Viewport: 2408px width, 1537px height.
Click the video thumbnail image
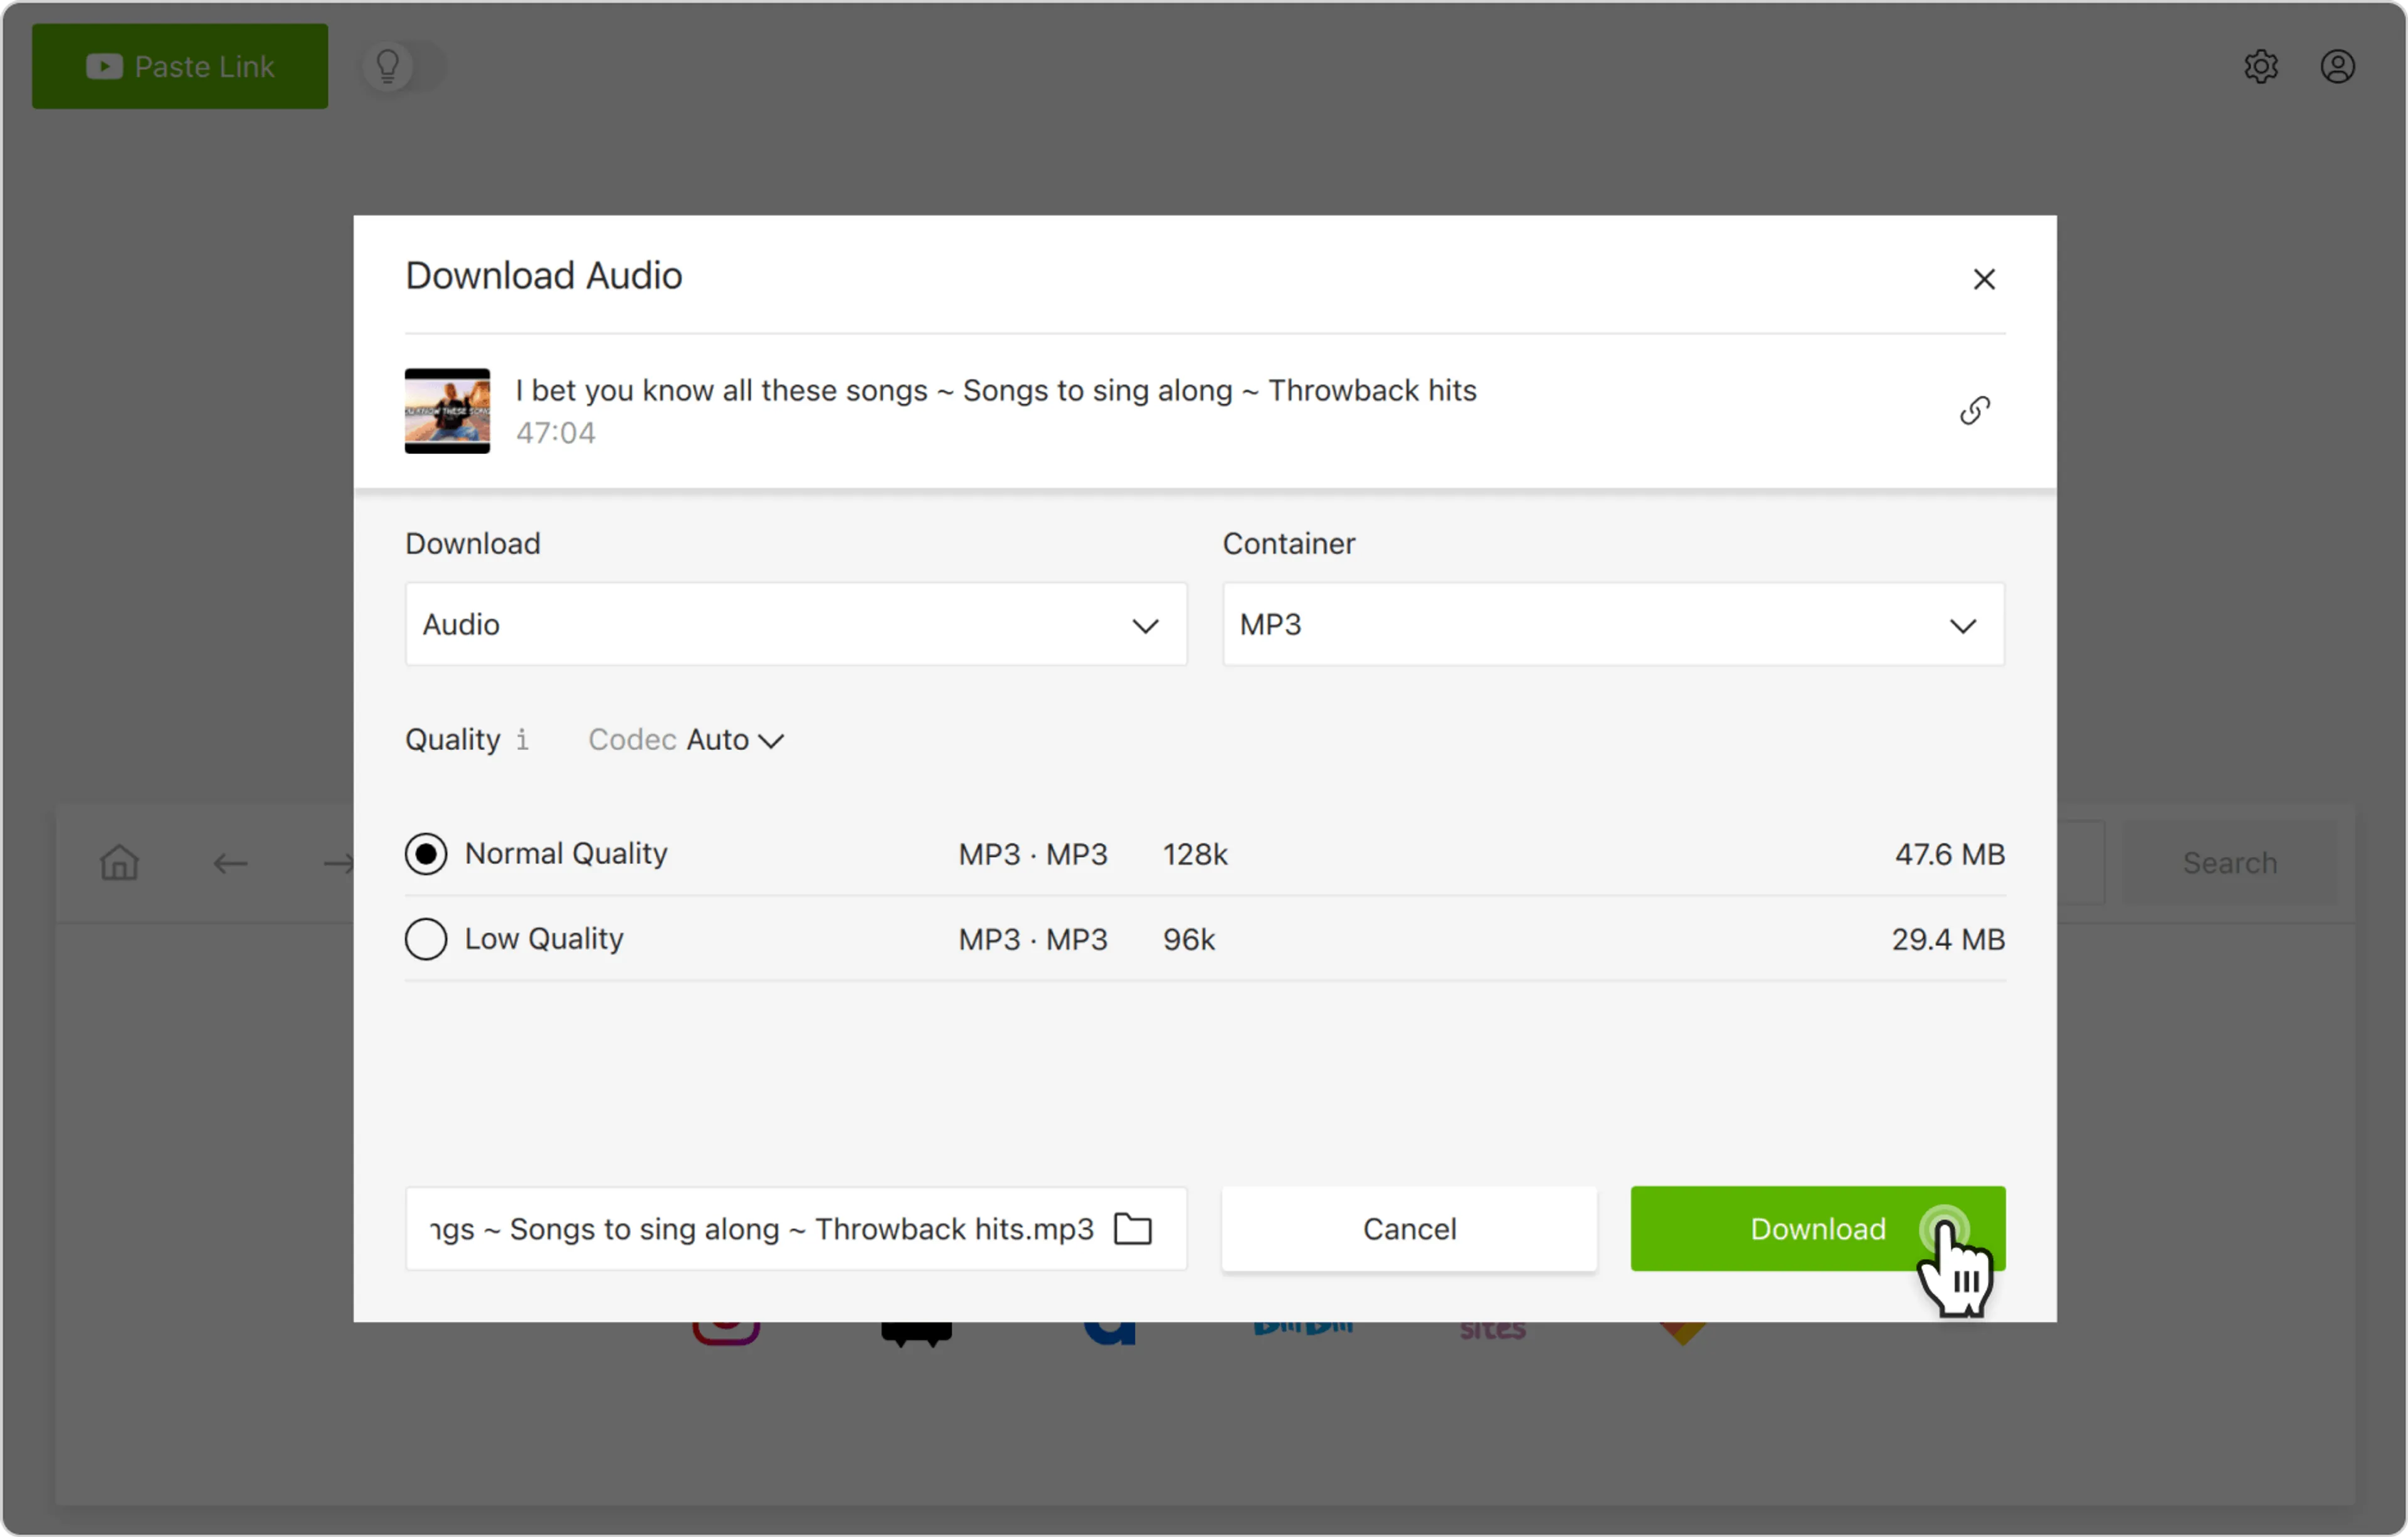(447, 411)
